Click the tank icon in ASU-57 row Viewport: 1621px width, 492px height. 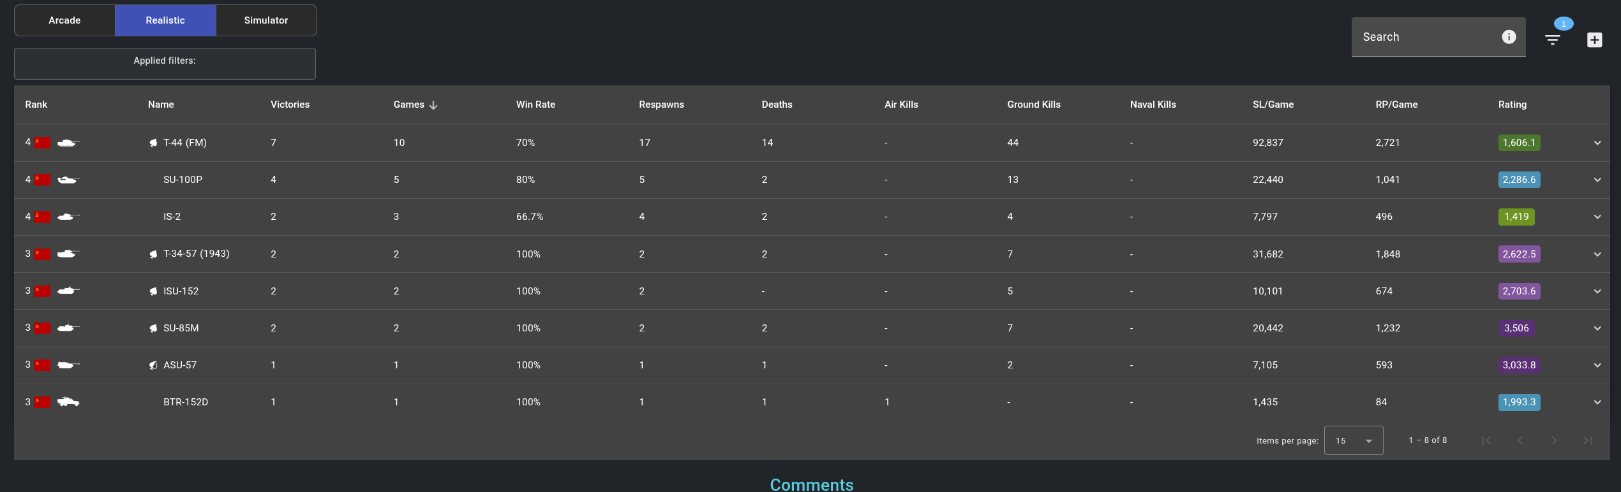click(68, 365)
